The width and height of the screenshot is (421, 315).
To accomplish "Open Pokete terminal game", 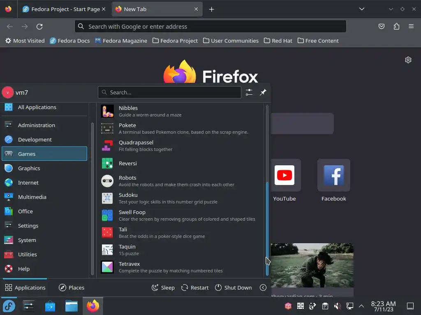I will (180, 128).
